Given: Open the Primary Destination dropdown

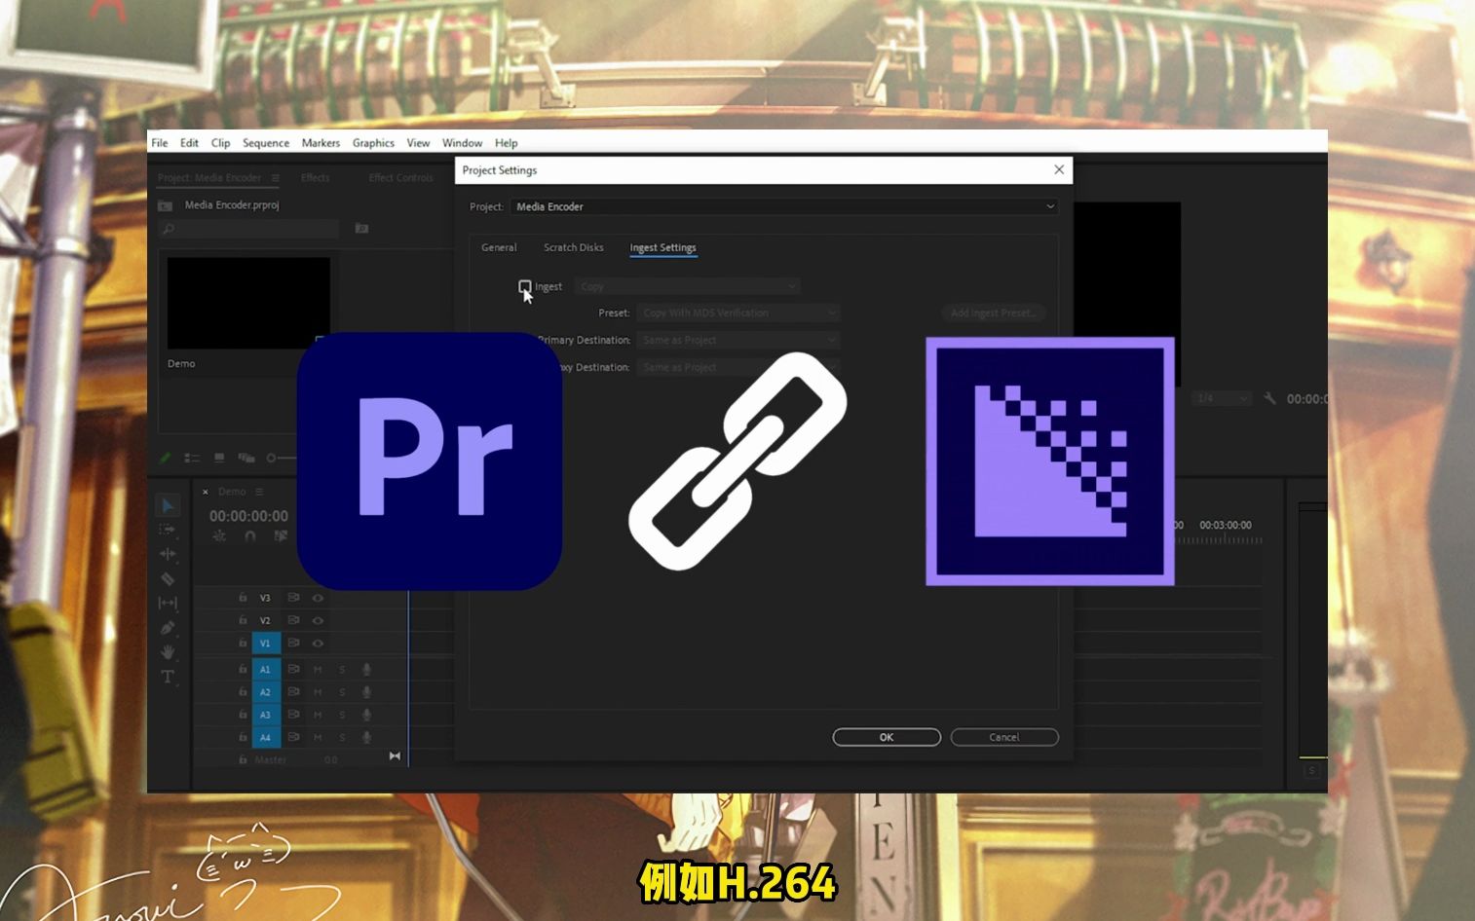Looking at the screenshot, I should [x=738, y=340].
